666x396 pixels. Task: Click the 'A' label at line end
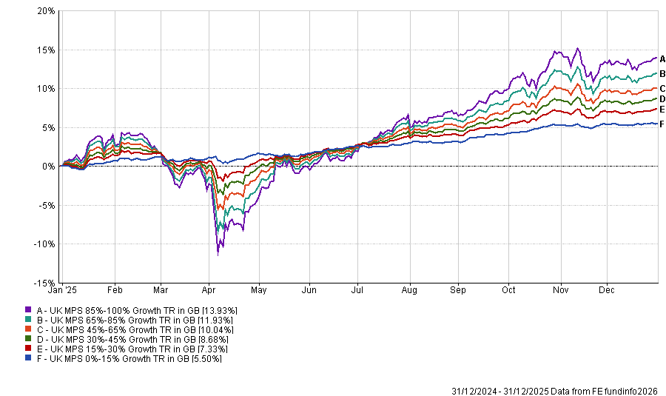click(x=662, y=58)
